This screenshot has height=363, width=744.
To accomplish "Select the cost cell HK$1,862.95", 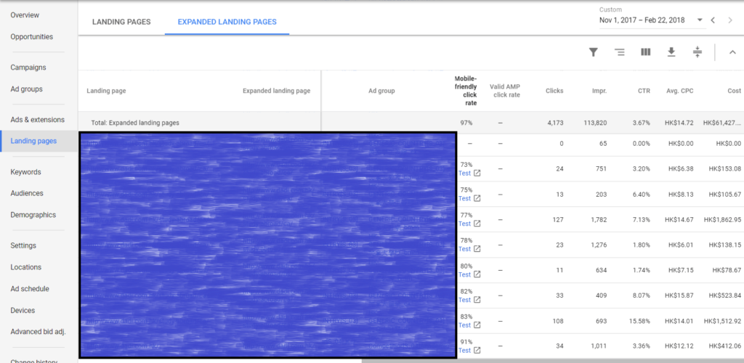I will point(722,219).
